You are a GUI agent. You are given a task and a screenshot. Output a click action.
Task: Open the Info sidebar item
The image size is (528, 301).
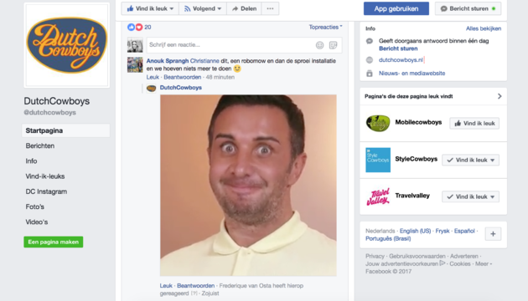pyautogui.click(x=31, y=161)
